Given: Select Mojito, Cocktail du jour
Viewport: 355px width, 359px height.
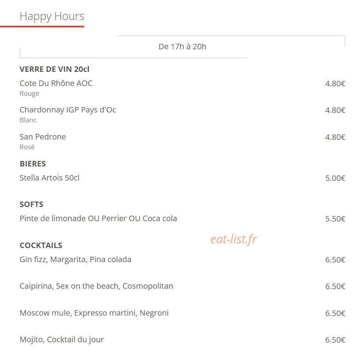Looking at the screenshot, I should 62,339.
